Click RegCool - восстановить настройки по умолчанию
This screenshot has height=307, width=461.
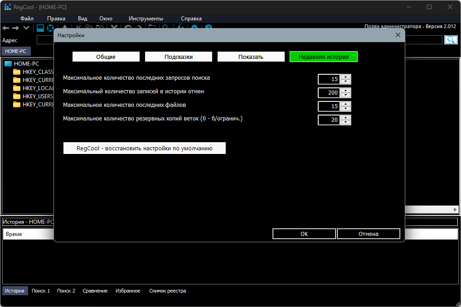144,148
